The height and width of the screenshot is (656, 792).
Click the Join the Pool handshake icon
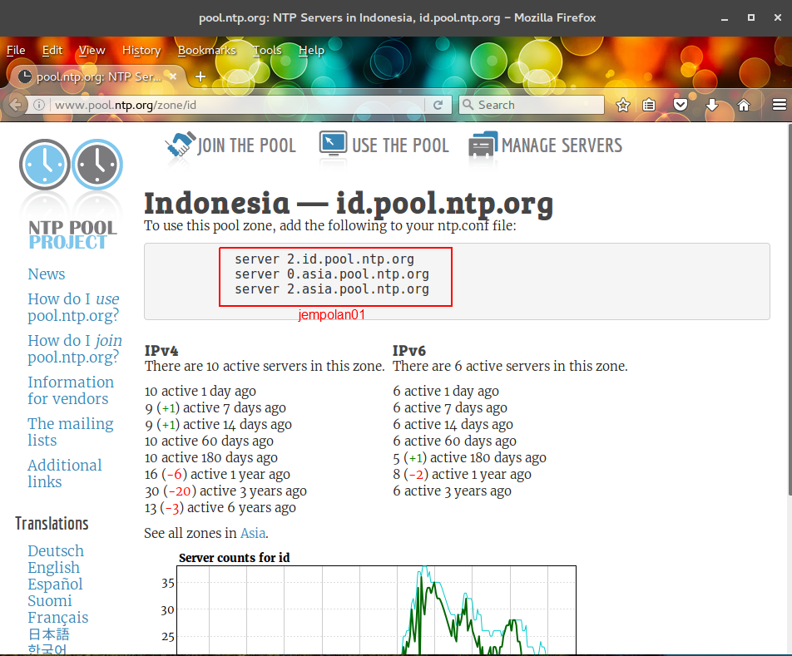tap(180, 145)
